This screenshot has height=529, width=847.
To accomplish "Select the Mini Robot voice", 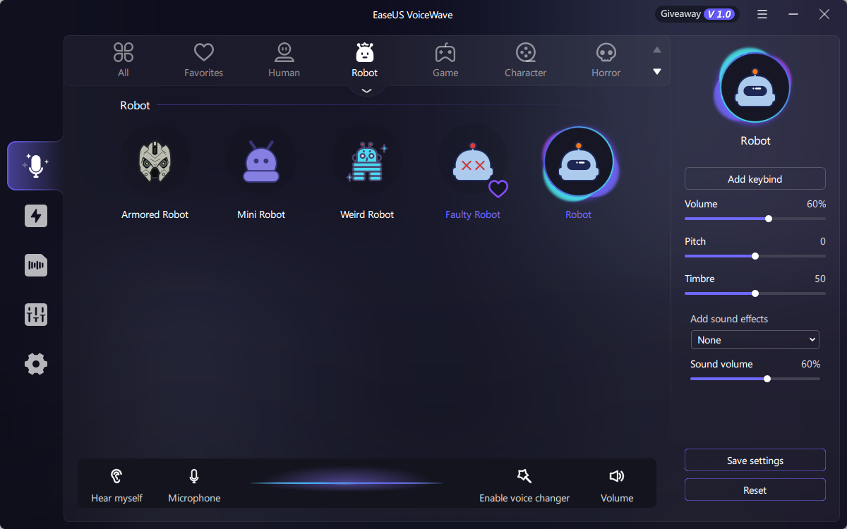I will pyautogui.click(x=261, y=162).
